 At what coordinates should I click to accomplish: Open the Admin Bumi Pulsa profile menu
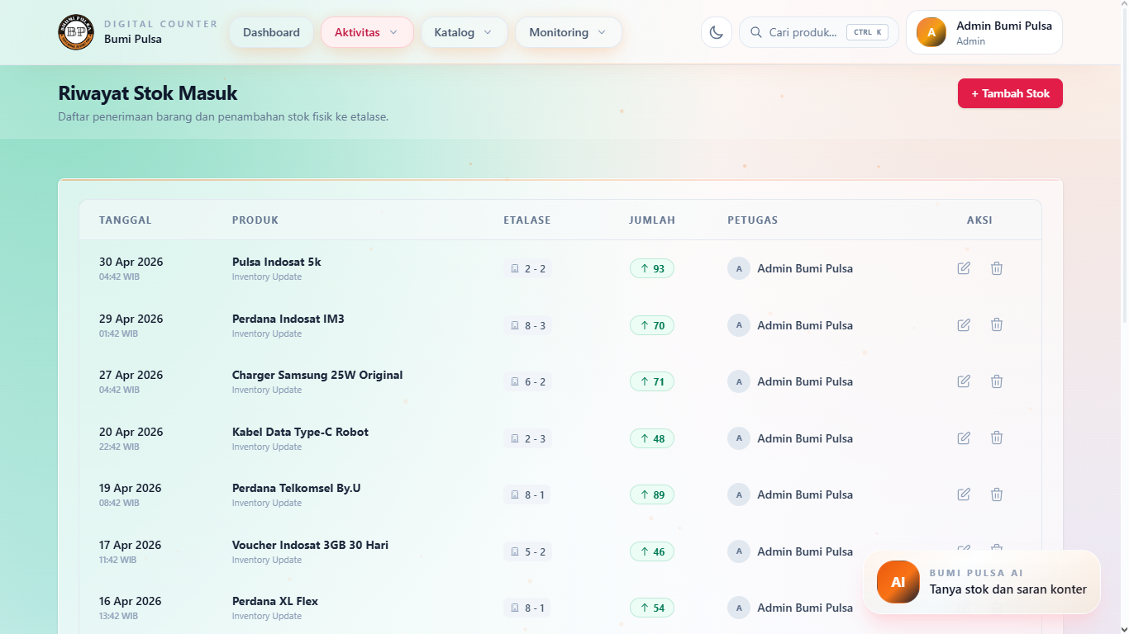point(984,32)
